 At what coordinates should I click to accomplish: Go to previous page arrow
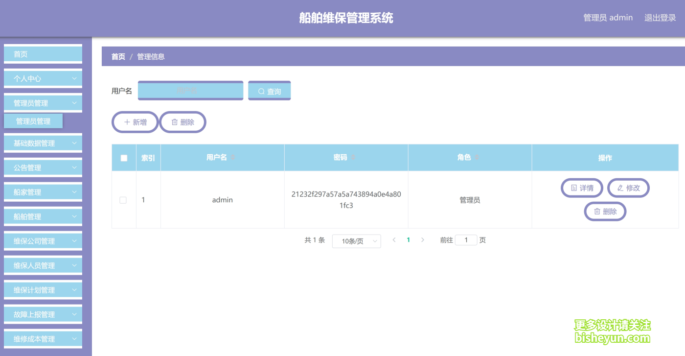click(x=394, y=240)
